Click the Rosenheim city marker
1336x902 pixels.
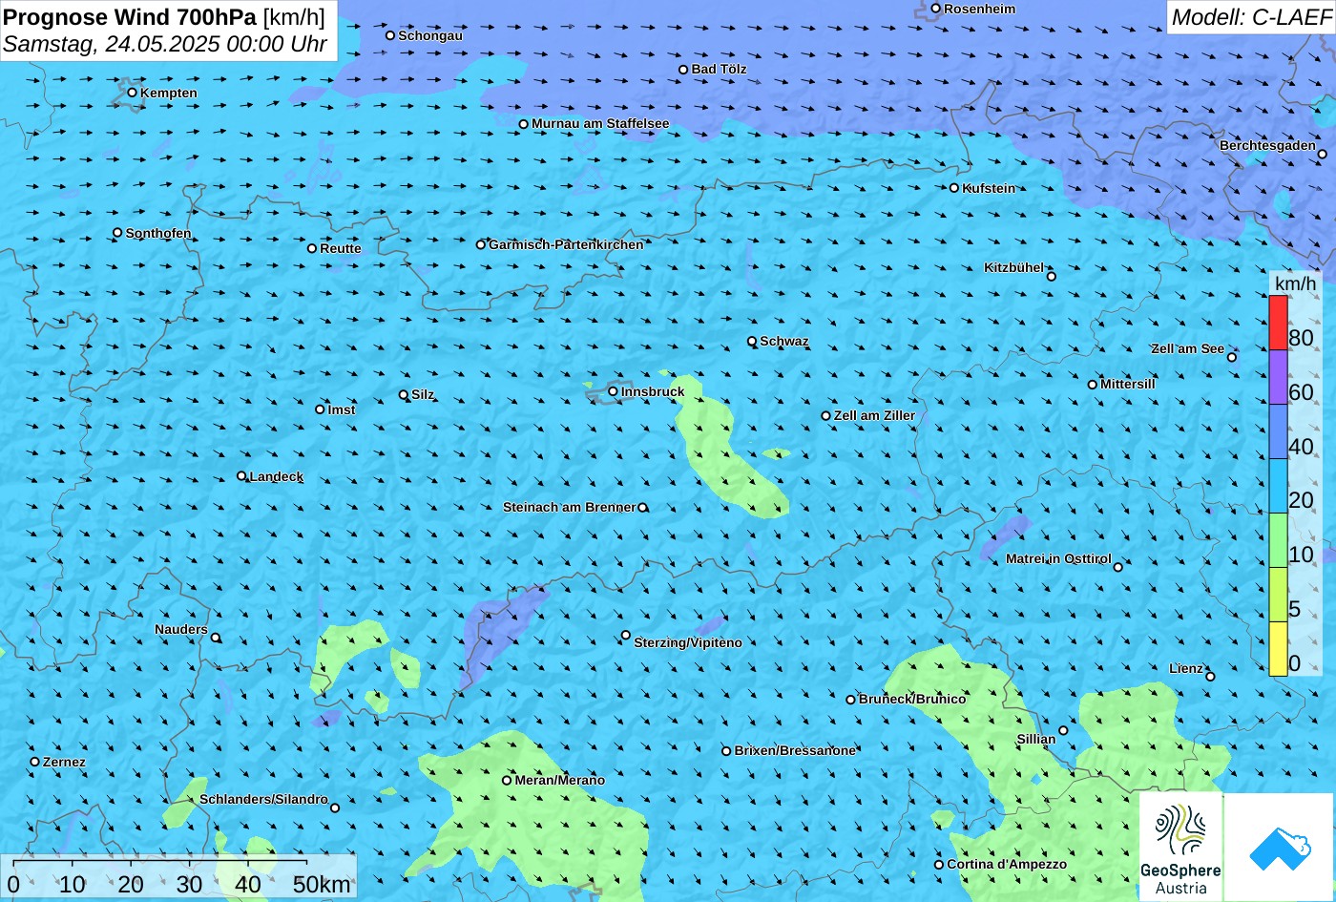click(936, 9)
